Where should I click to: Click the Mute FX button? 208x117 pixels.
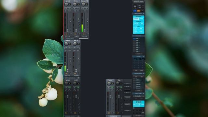coord(127,104)
